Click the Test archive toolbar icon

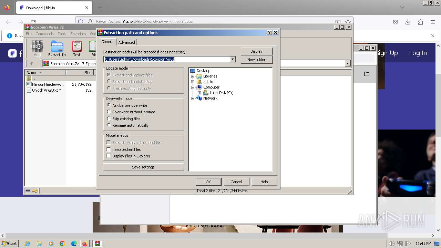[x=77, y=49]
